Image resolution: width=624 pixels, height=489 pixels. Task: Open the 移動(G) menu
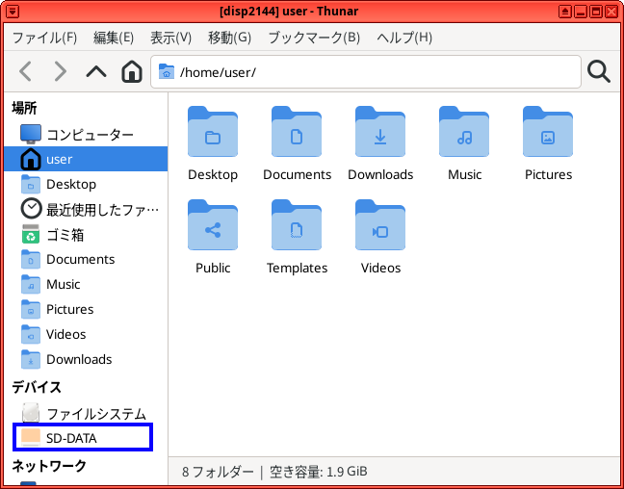pyautogui.click(x=229, y=38)
